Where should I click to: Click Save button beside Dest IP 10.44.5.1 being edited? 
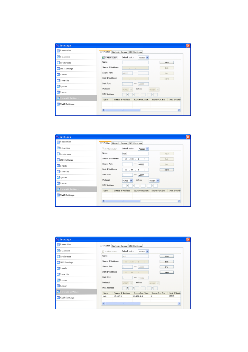coord(167,170)
